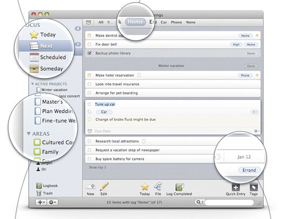Click star on Make hotel reservation row

pos(257,75)
